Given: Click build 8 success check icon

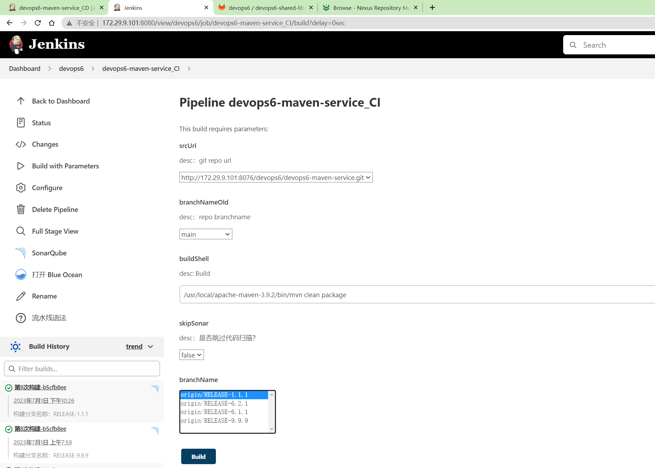Looking at the screenshot, I should point(9,429).
